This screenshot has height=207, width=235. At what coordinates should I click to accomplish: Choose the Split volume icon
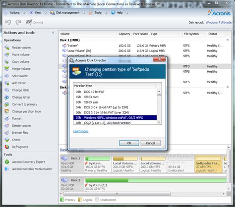[7, 76]
